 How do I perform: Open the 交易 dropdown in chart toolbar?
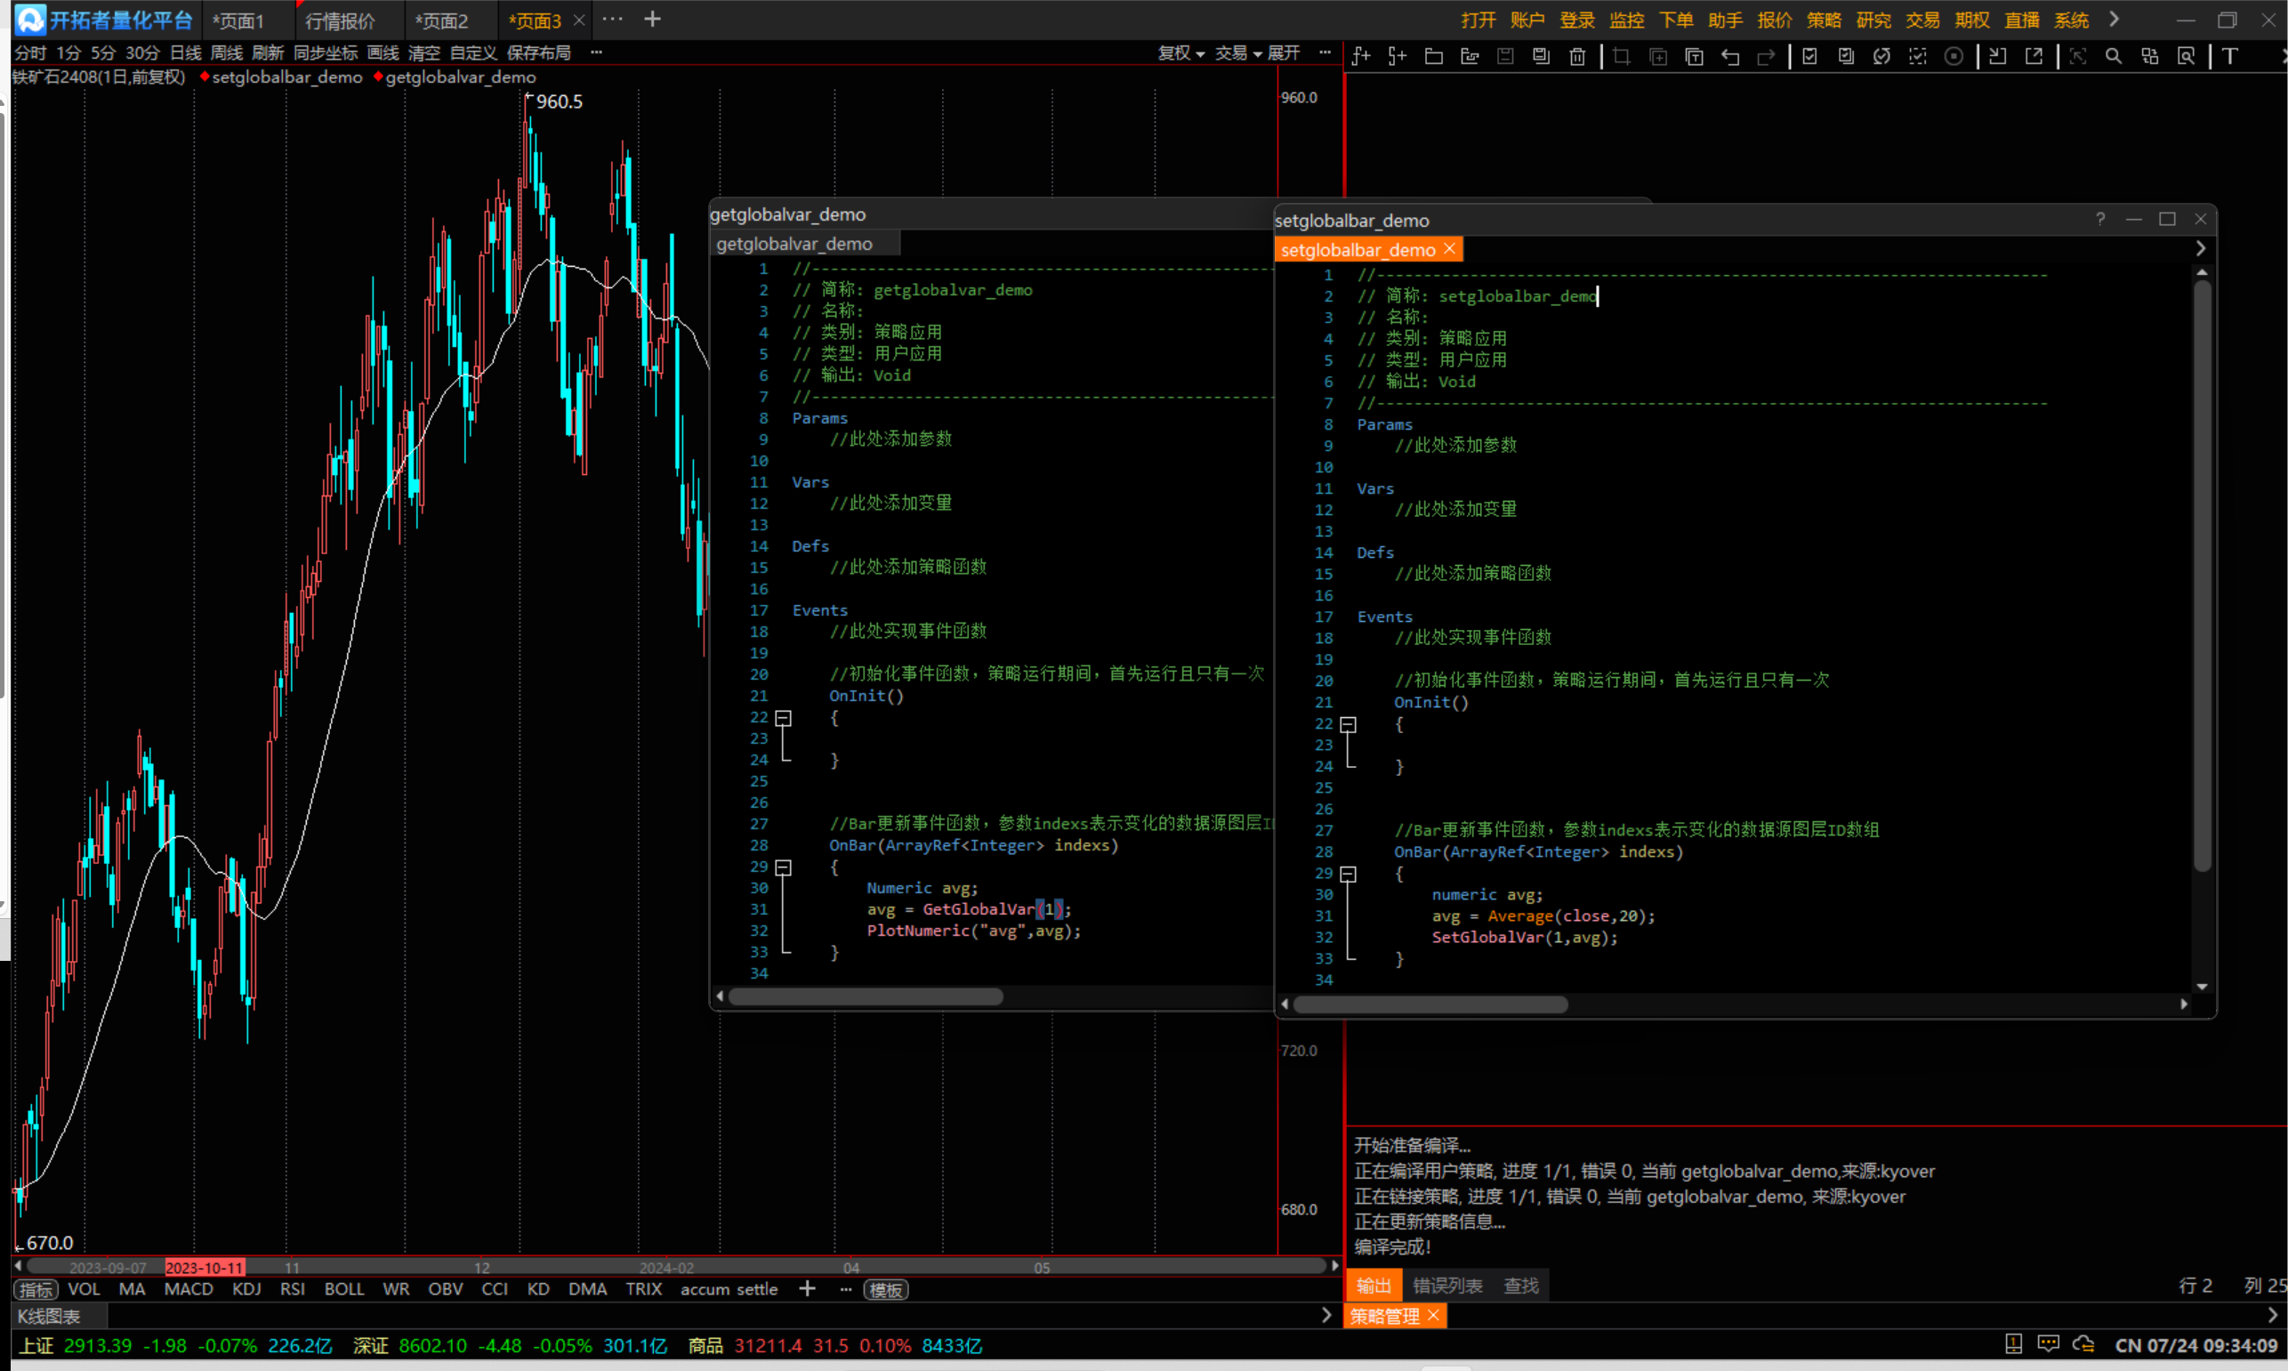1237,53
